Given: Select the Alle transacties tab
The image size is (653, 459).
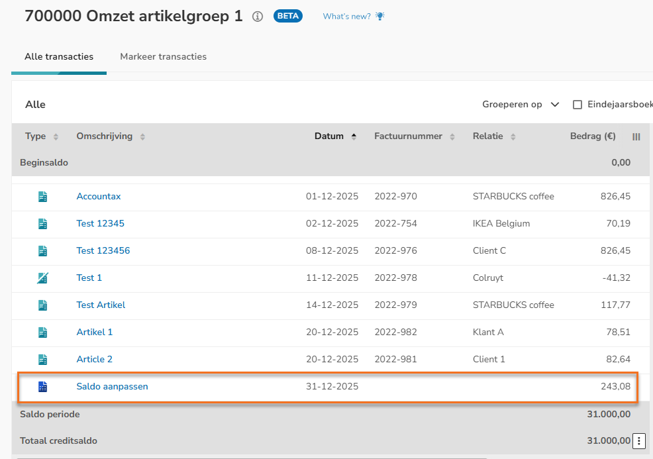Looking at the screenshot, I should pos(59,57).
